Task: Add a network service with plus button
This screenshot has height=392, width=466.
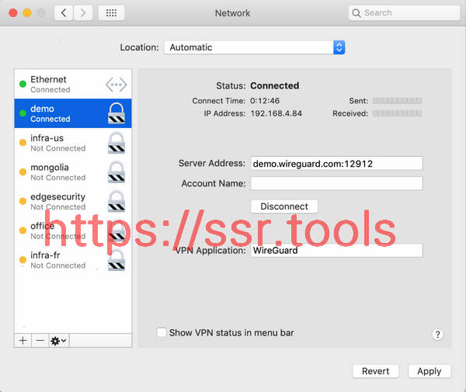Action: click(x=23, y=341)
